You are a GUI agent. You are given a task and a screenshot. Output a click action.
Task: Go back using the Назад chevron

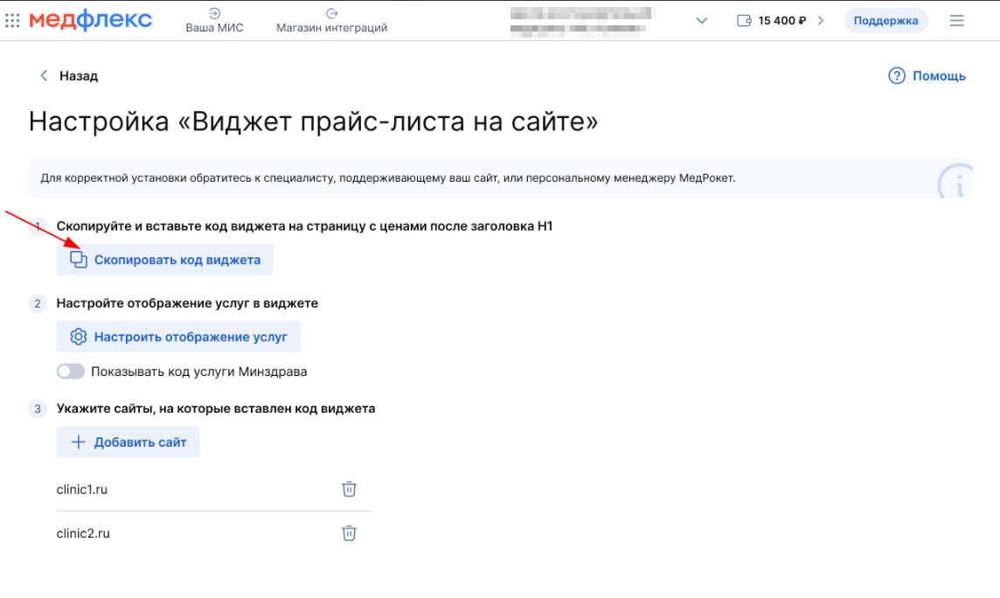[44, 76]
